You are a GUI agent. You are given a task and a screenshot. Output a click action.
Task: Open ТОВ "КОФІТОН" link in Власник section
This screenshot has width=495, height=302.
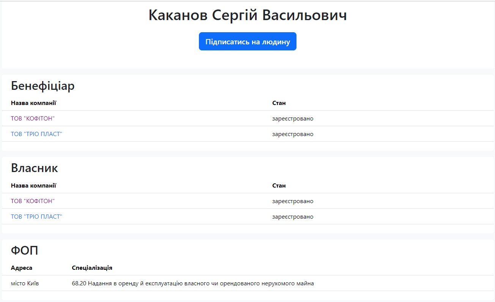click(x=33, y=201)
